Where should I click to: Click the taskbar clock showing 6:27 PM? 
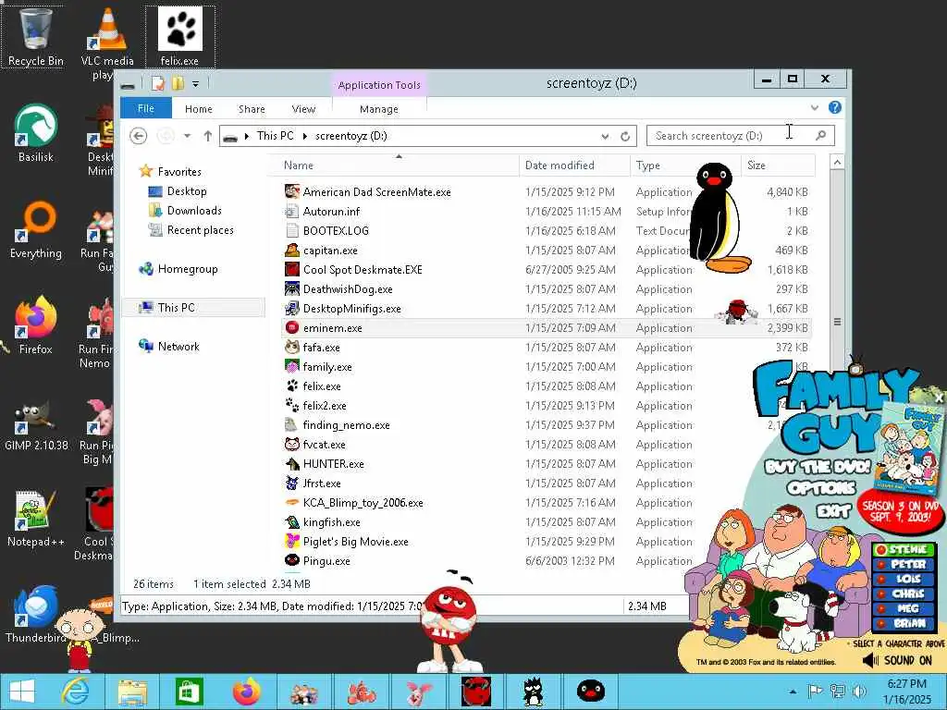906,692
